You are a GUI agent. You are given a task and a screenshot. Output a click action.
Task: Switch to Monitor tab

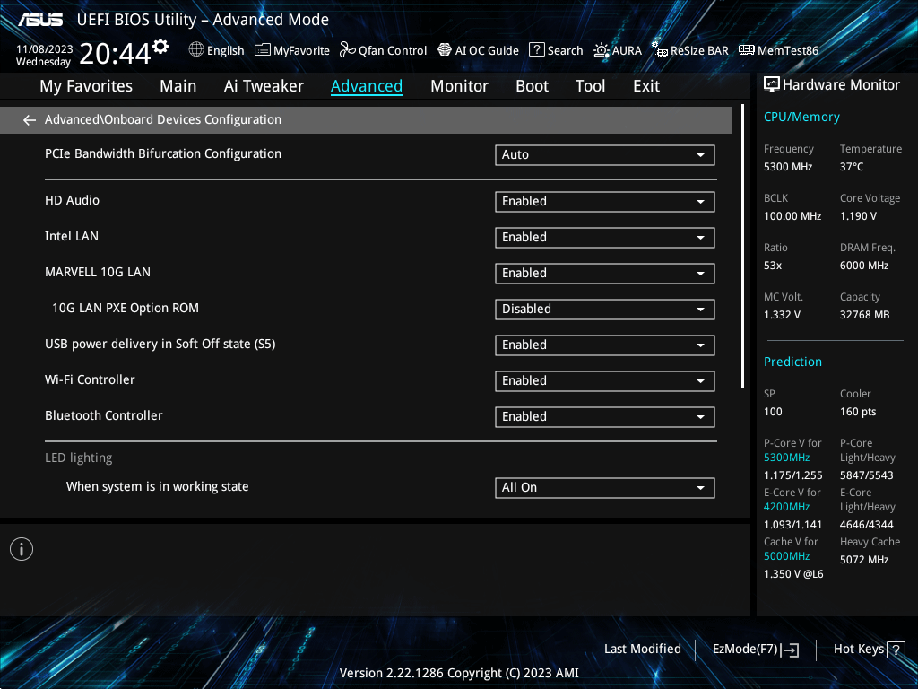tap(459, 86)
